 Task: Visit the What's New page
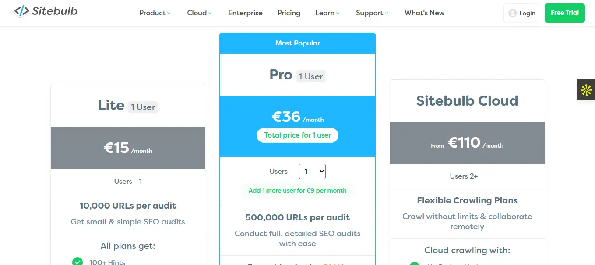point(424,13)
